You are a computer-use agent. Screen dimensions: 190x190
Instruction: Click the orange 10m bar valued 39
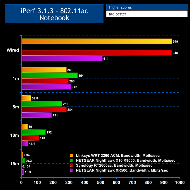tap(25, 126)
